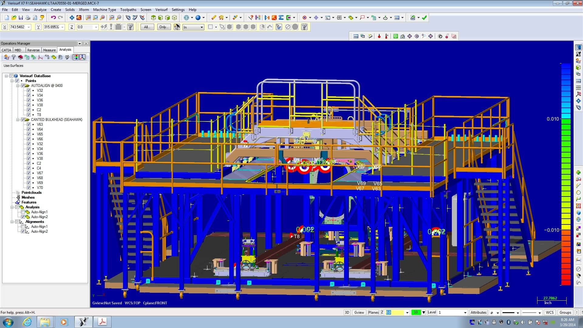Switch to the Measure tab
This screenshot has height=328, width=583.
[x=49, y=50]
